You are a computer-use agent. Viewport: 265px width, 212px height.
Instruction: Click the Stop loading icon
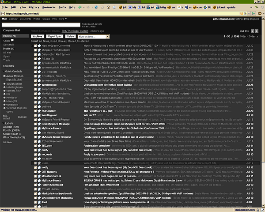[102, 7]
